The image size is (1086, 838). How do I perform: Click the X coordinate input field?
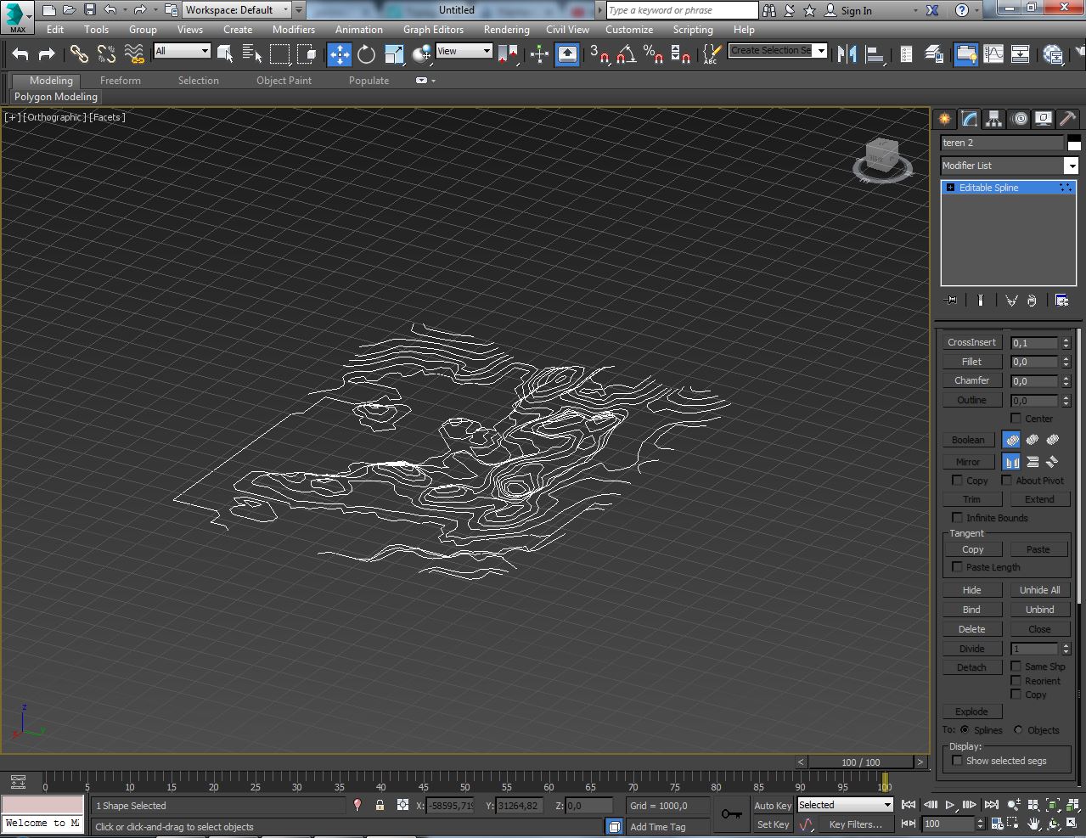(x=449, y=806)
